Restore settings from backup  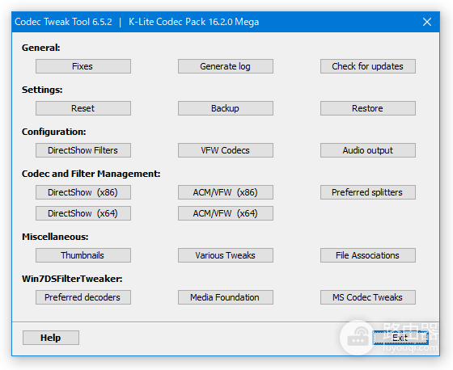[x=368, y=108]
